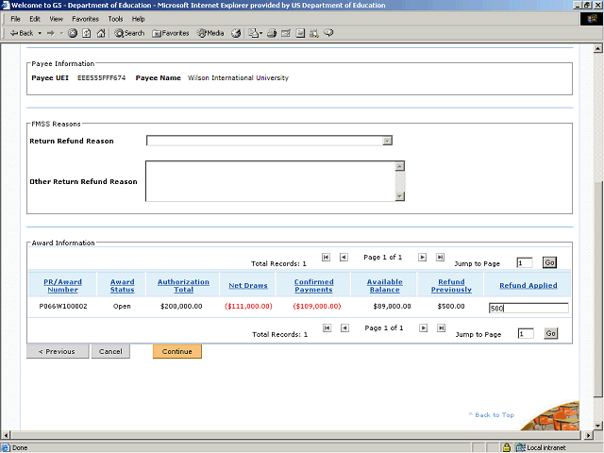Viewport: 604px width, 453px height.
Task: Click the top Jump to Page field
Action: pos(525,263)
